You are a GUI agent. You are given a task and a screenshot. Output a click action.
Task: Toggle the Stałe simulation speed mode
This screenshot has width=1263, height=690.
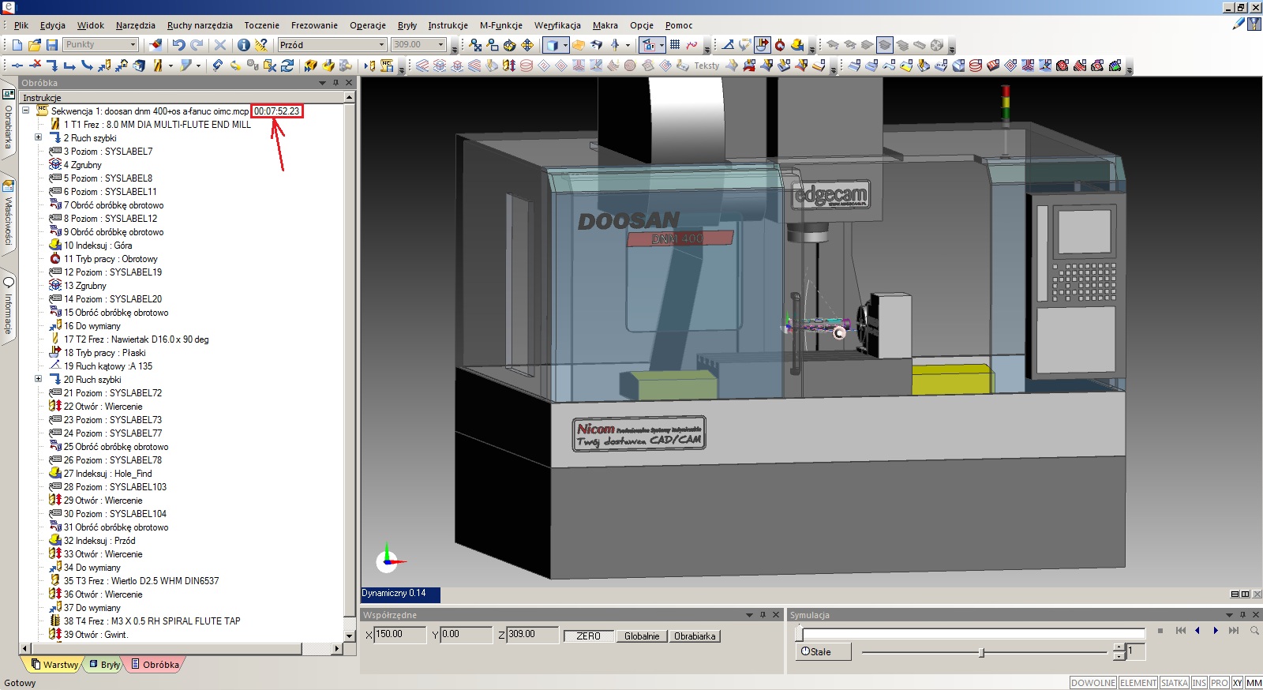[823, 651]
